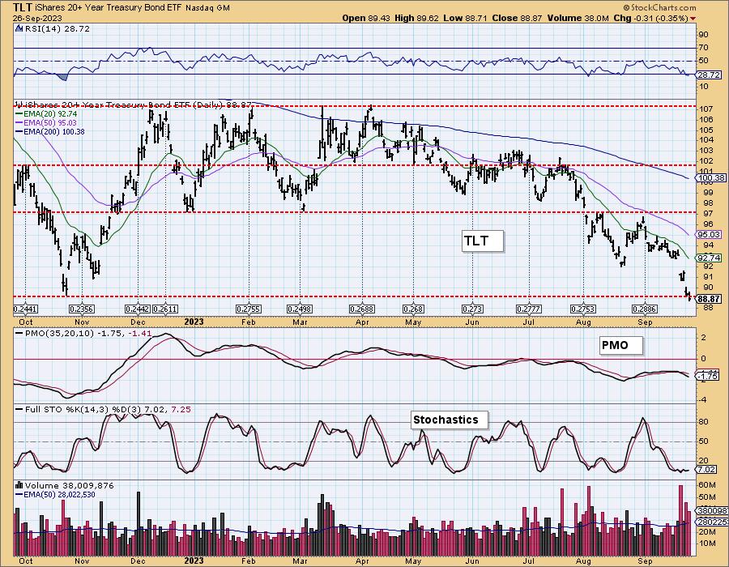Click the Nasdaq GM exchange label
Viewport: 729px width, 567px height.
208,8
